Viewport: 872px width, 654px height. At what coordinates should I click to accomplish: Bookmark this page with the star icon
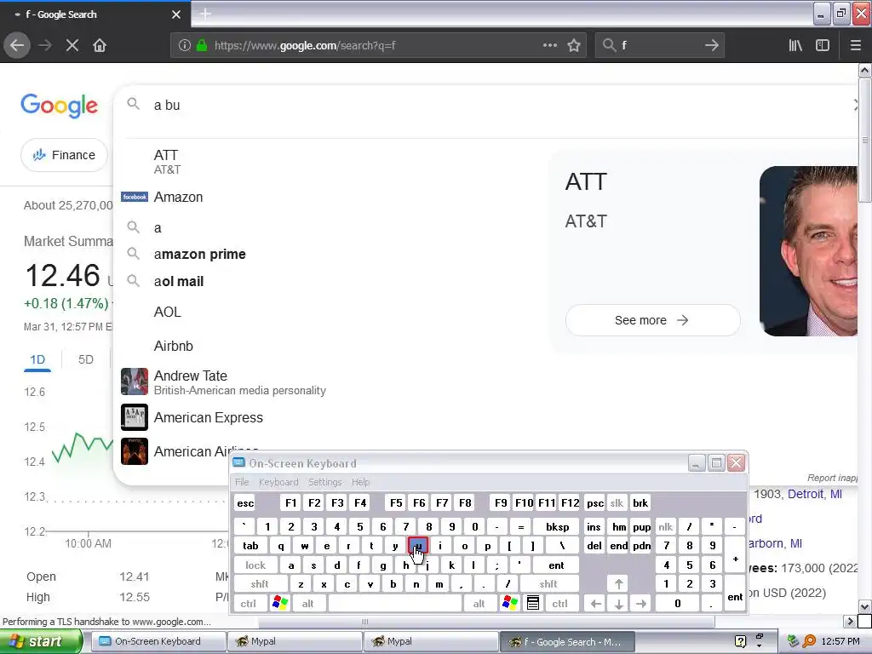(574, 45)
